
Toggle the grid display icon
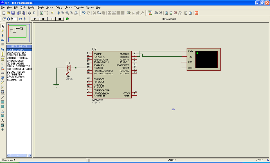tap(46, 13)
